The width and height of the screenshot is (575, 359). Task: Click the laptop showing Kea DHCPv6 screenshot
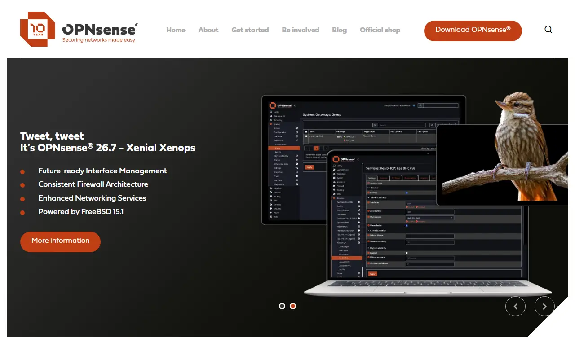pyautogui.click(x=428, y=223)
